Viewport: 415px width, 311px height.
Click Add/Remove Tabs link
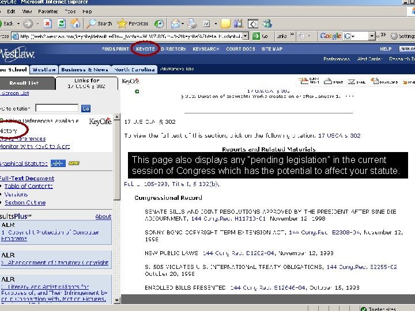pos(177,69)
